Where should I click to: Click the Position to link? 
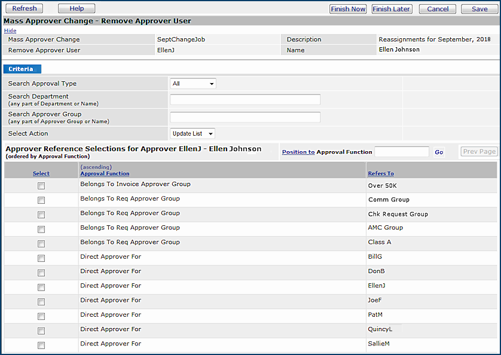click(x=298, y=152)
